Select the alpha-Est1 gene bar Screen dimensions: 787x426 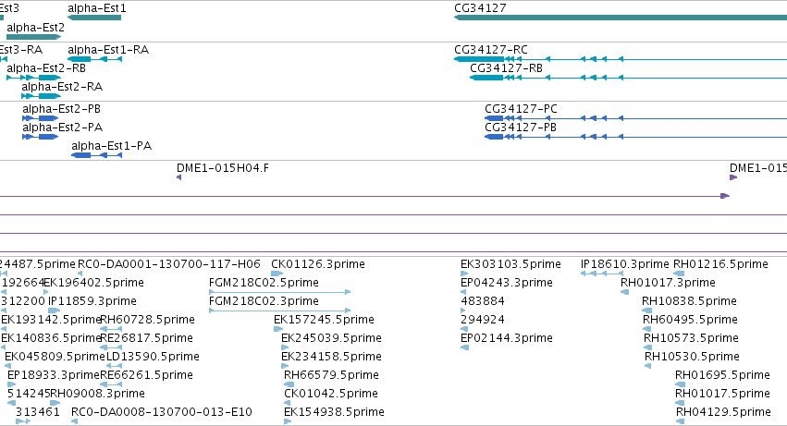pos(94,18)
